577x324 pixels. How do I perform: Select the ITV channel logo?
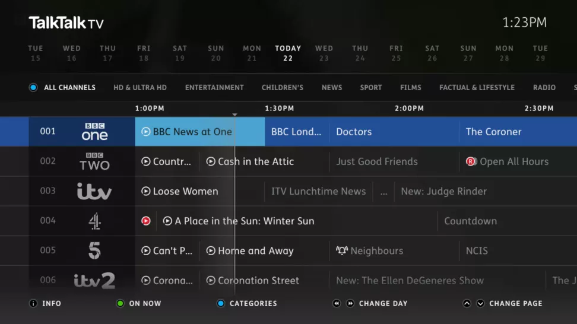[x=94, y=191]
